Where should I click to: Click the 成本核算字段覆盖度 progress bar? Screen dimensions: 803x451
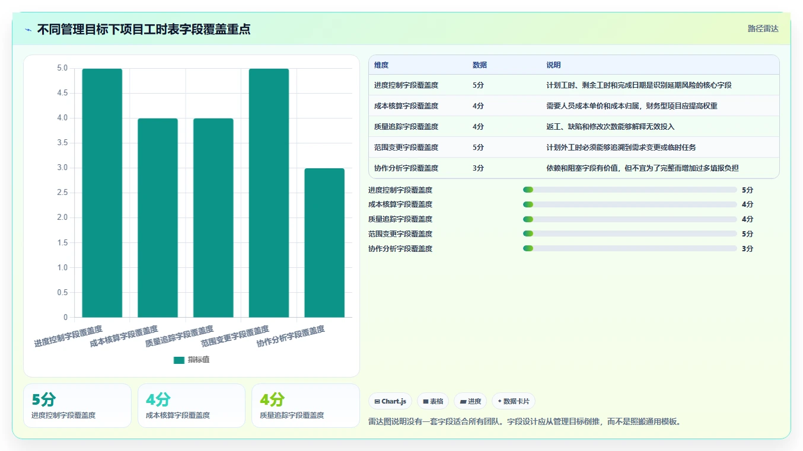coord(630,204)
